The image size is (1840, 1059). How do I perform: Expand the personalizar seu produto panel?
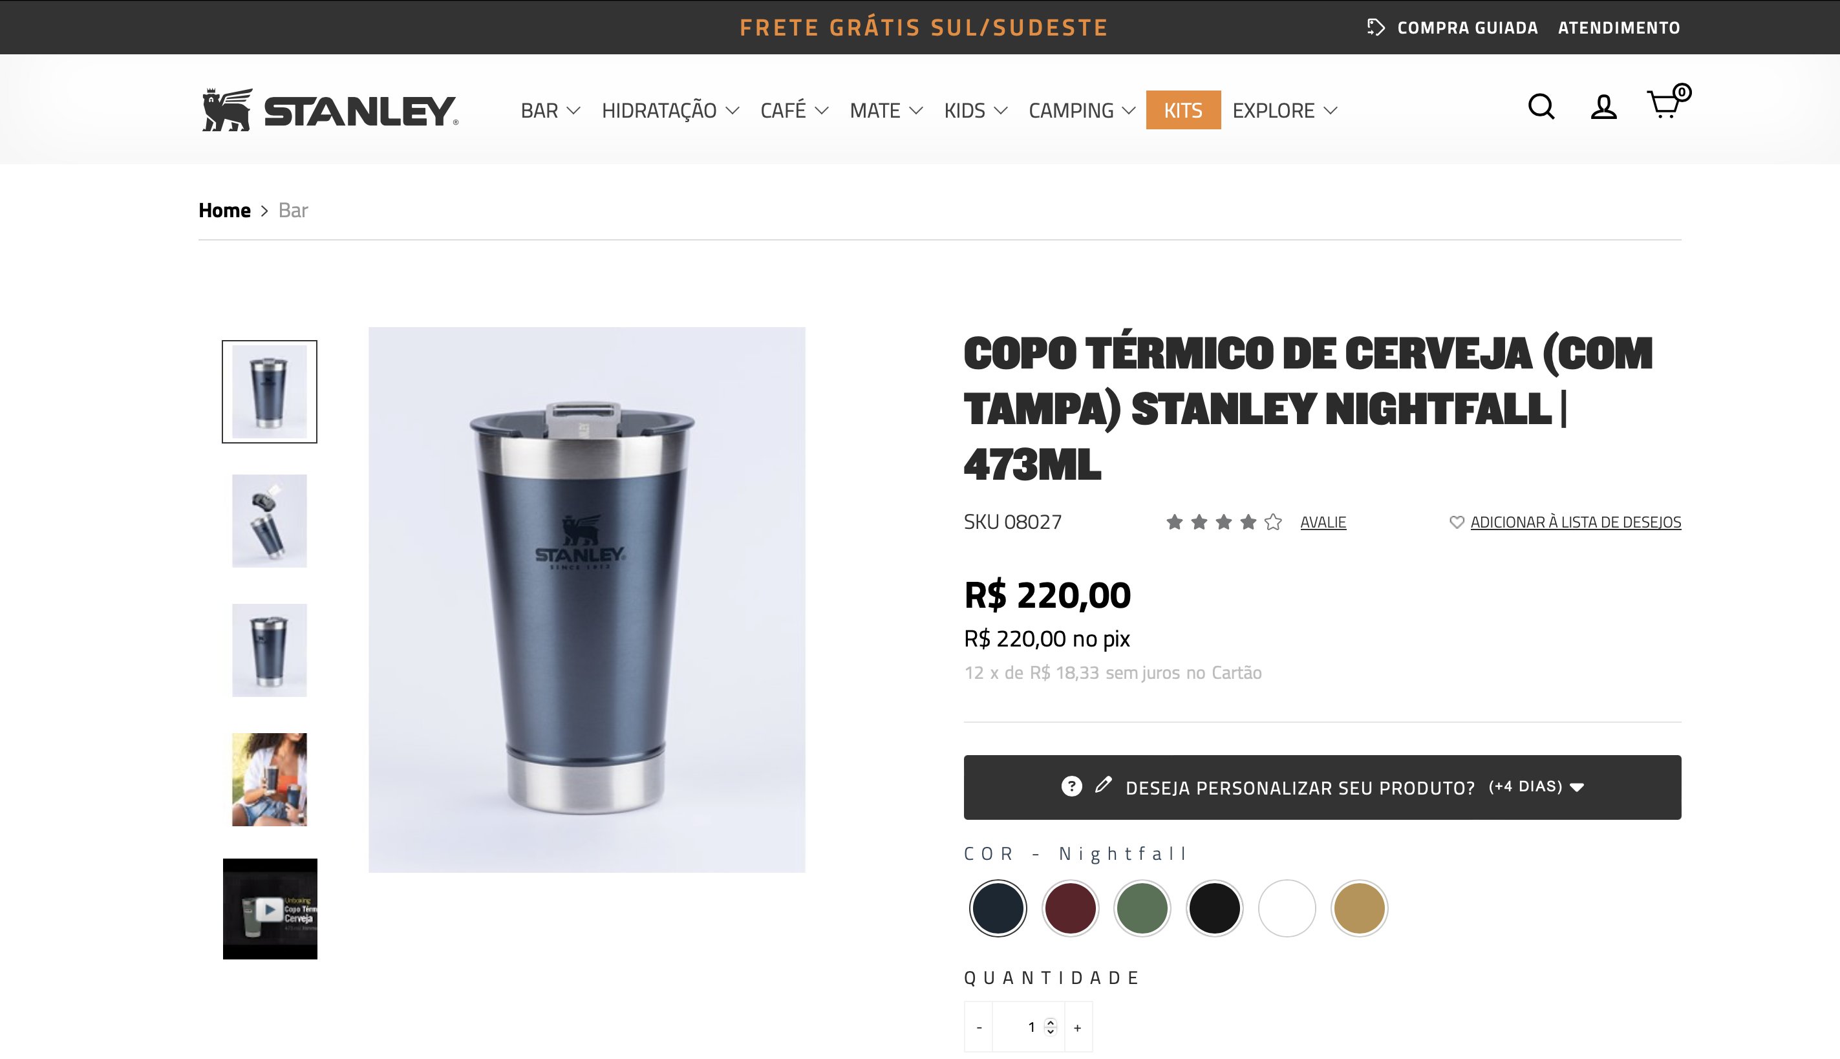[1322, 787]
